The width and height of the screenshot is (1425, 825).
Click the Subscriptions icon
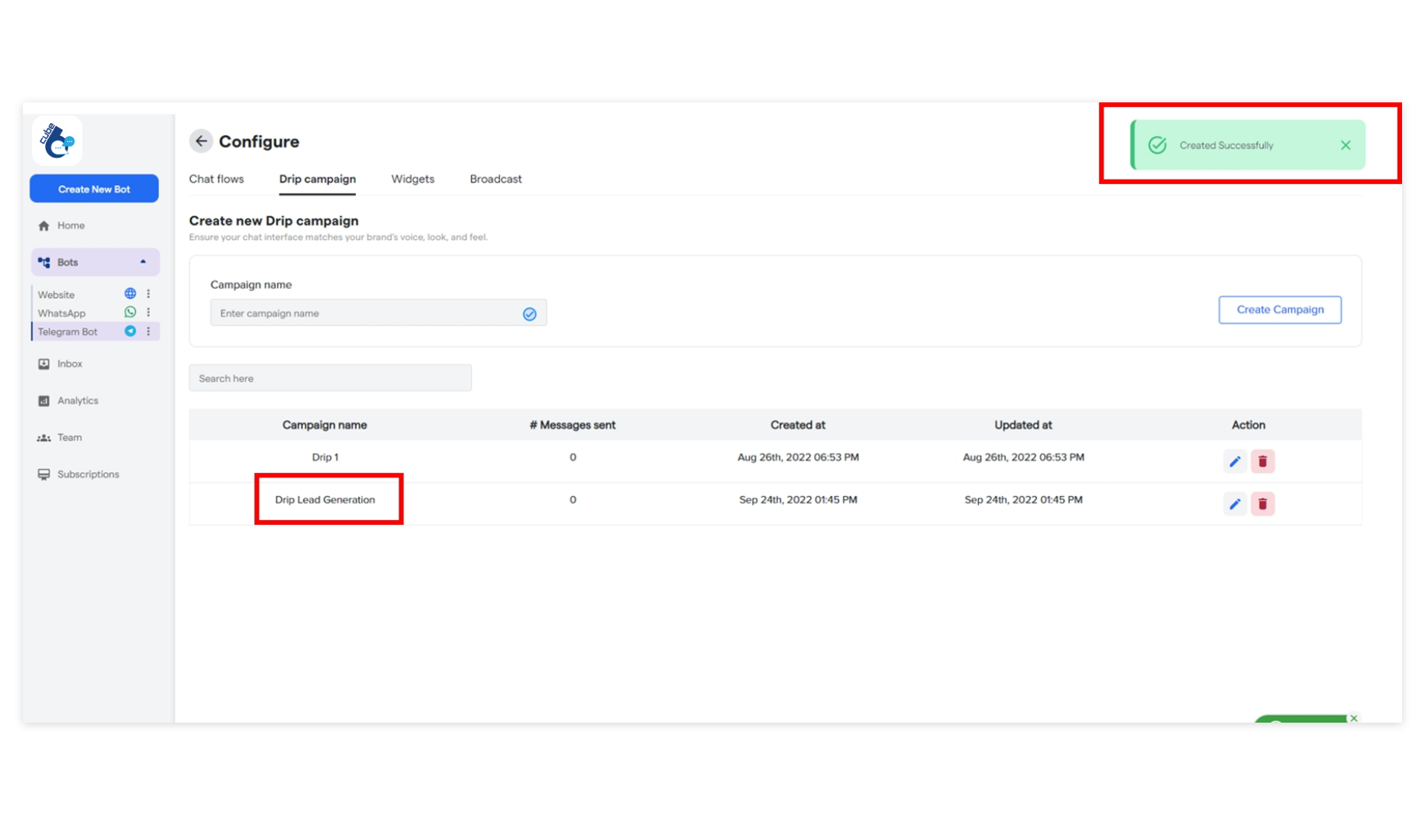[x=44, y=474]
